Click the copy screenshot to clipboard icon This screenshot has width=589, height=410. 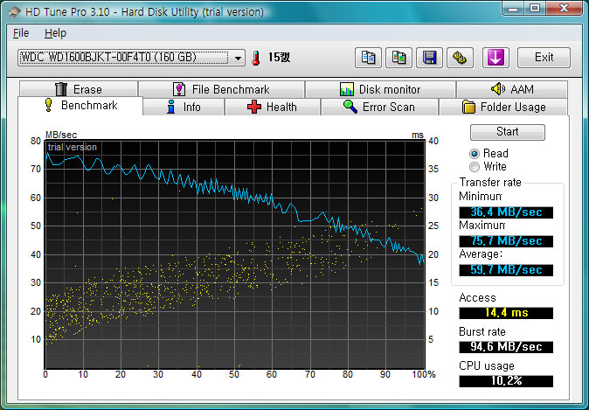point(398,58)
